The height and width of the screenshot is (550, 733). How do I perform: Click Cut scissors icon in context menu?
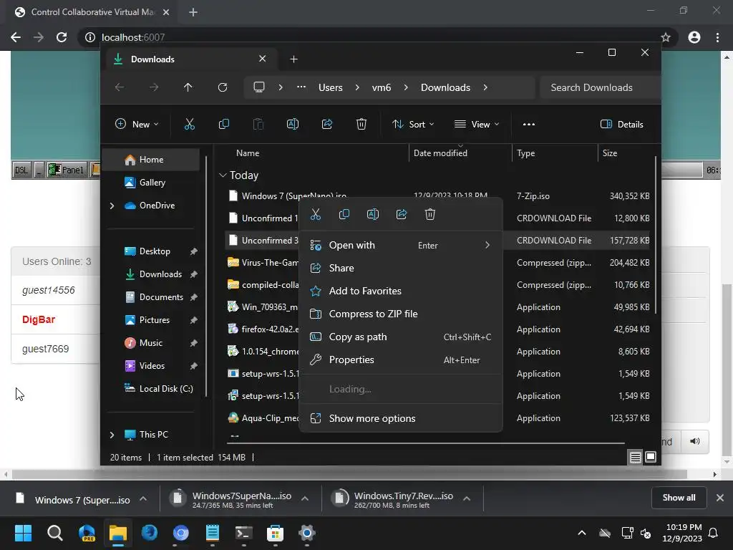pos(316,215)
